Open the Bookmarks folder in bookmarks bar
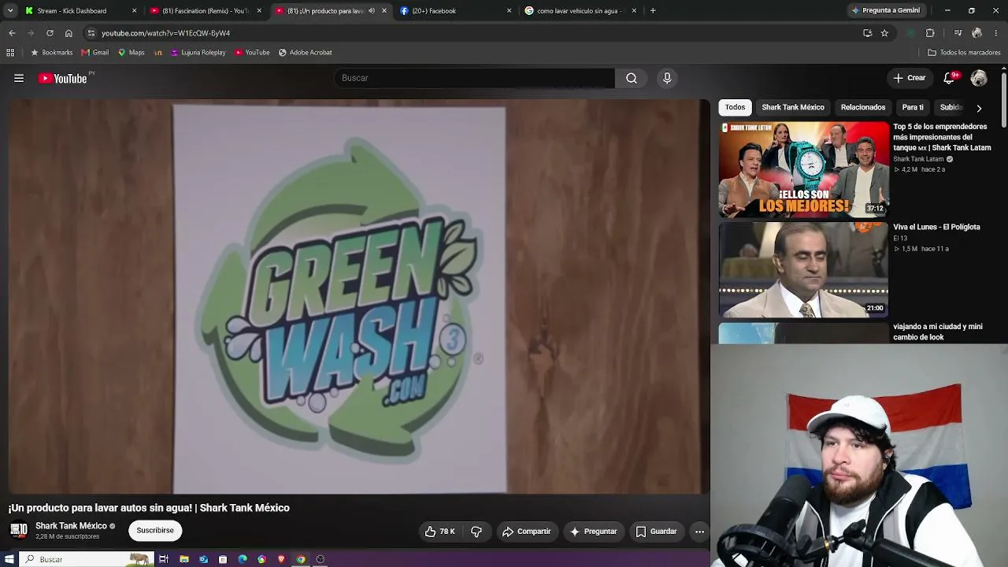The width and height of the screenshot is (1008, 567). [x=51, y=53]
